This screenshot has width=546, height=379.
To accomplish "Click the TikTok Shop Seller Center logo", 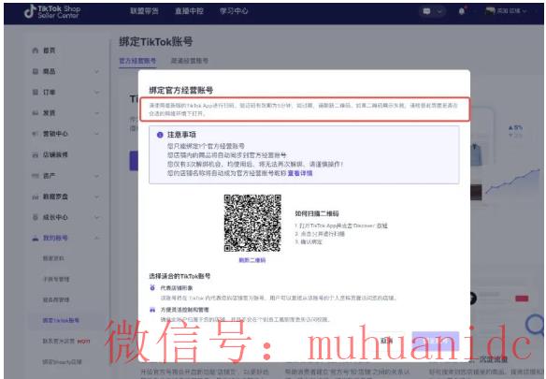I will coord(52,11).
